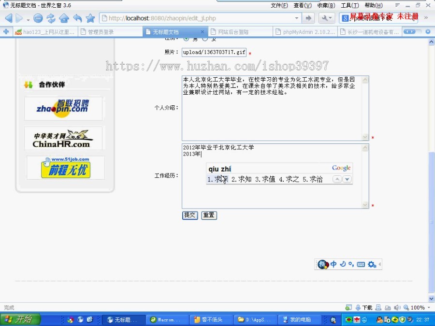Open the 文件(F) menu
Image resolution: width=435 pixels, height=326 pixels.
coord(279,5)
